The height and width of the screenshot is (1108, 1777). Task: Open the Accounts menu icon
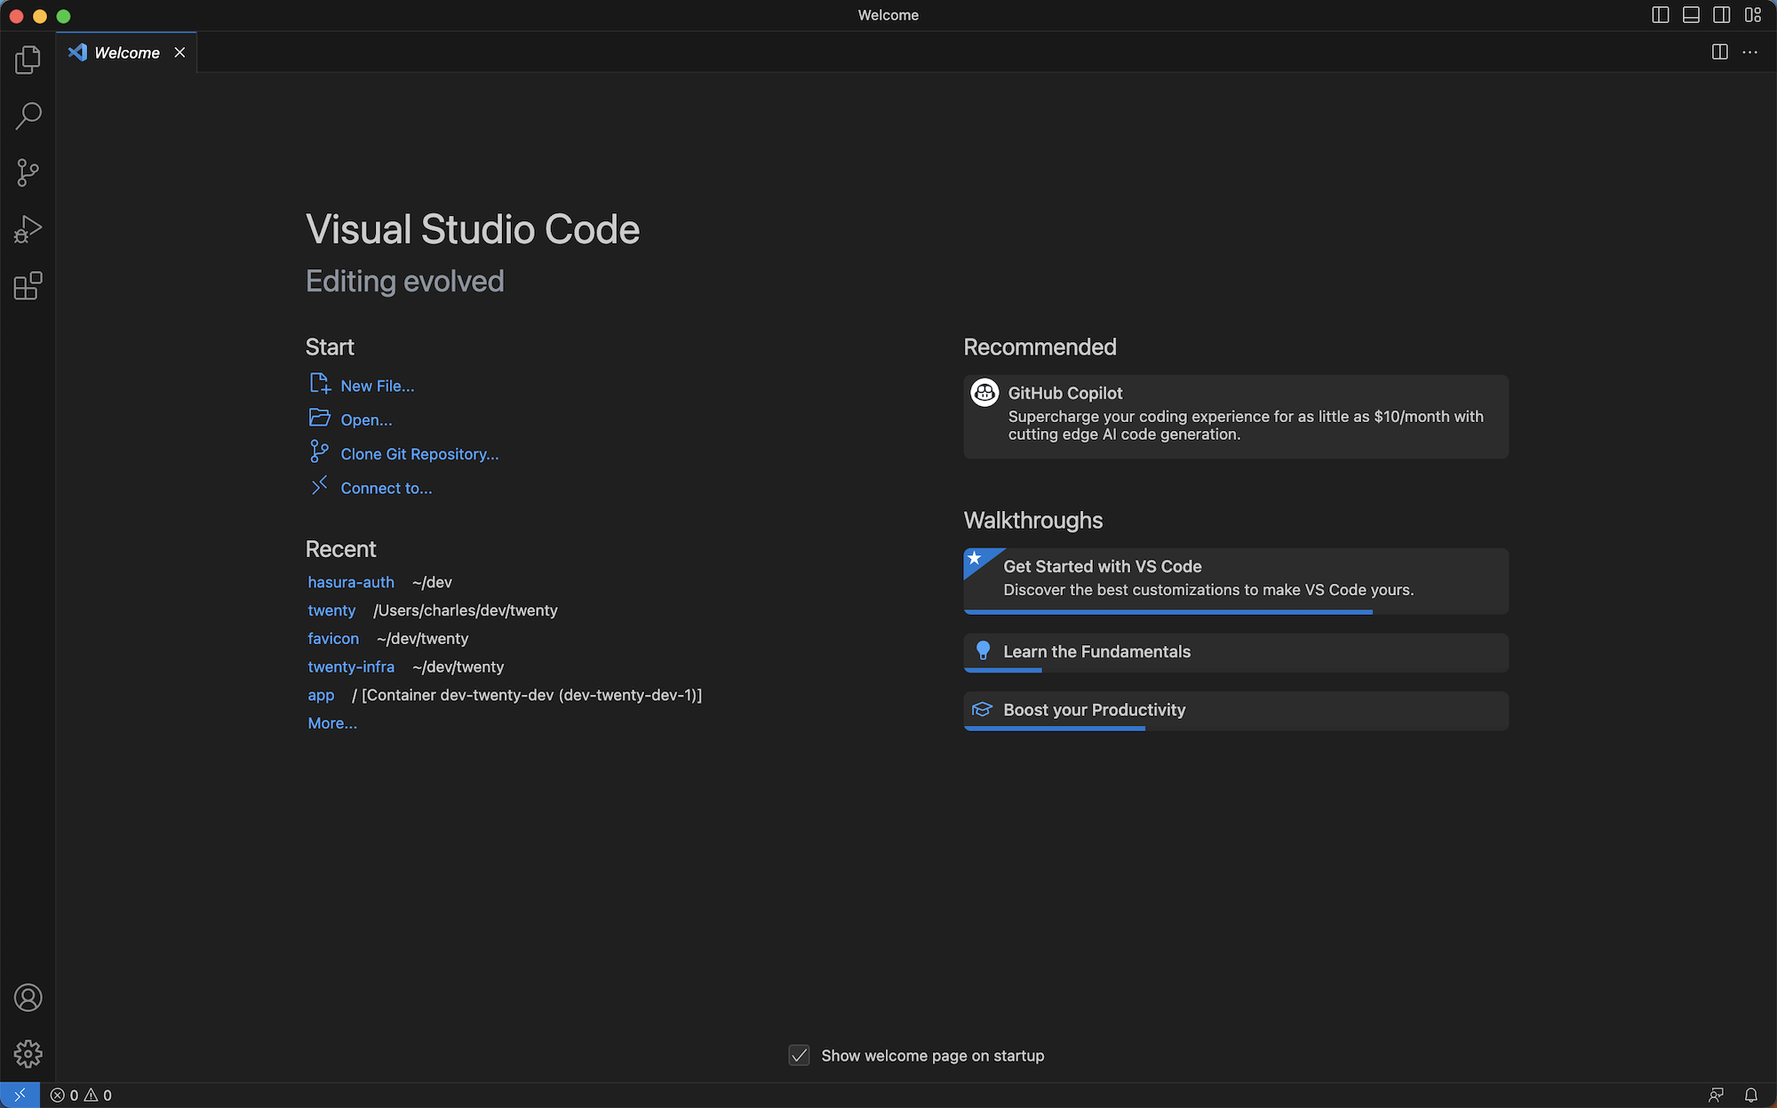tap(28, 998)
